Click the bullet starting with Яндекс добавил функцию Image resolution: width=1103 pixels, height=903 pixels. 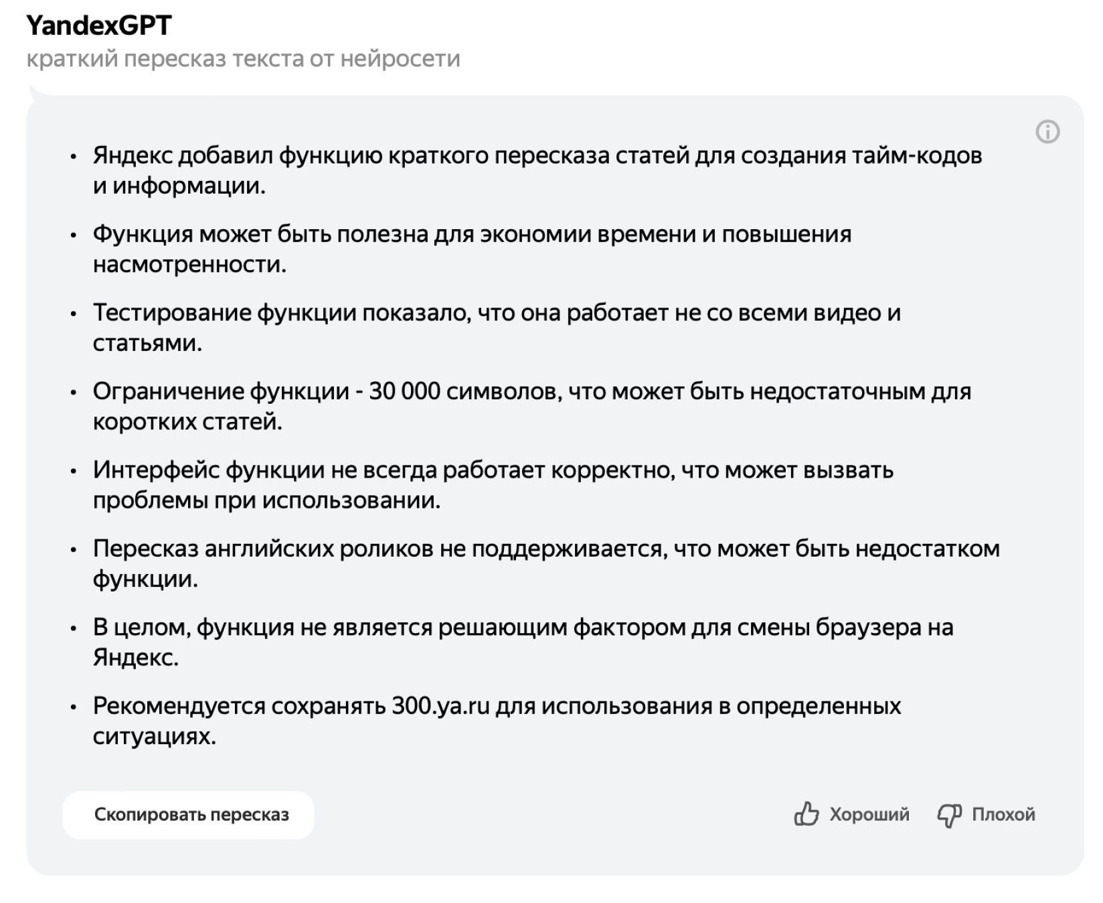coord(537,170)
